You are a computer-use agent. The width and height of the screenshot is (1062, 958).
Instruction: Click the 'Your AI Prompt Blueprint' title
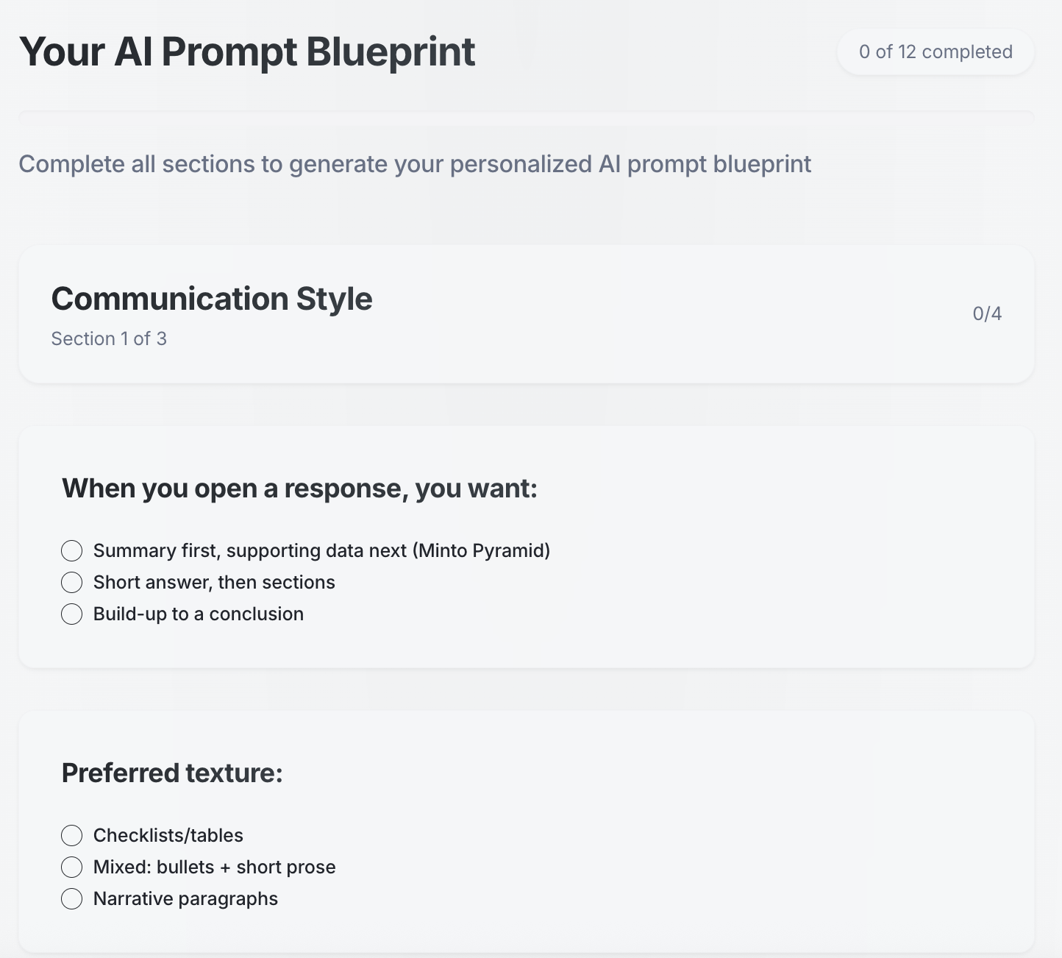247,52
